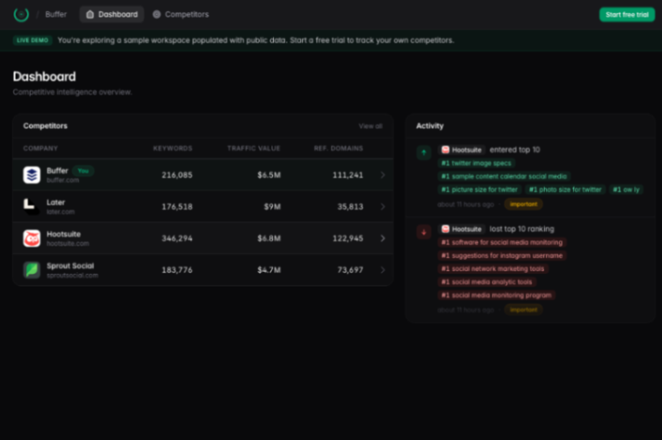Expand the Hootsuite row chevron

click(382, 238)
